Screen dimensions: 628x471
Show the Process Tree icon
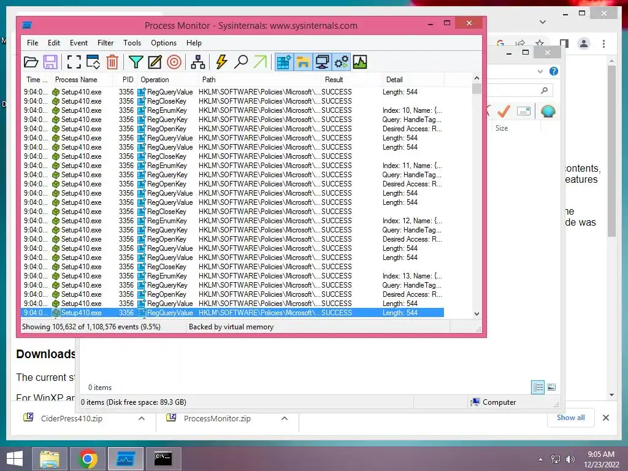point(198,62)
